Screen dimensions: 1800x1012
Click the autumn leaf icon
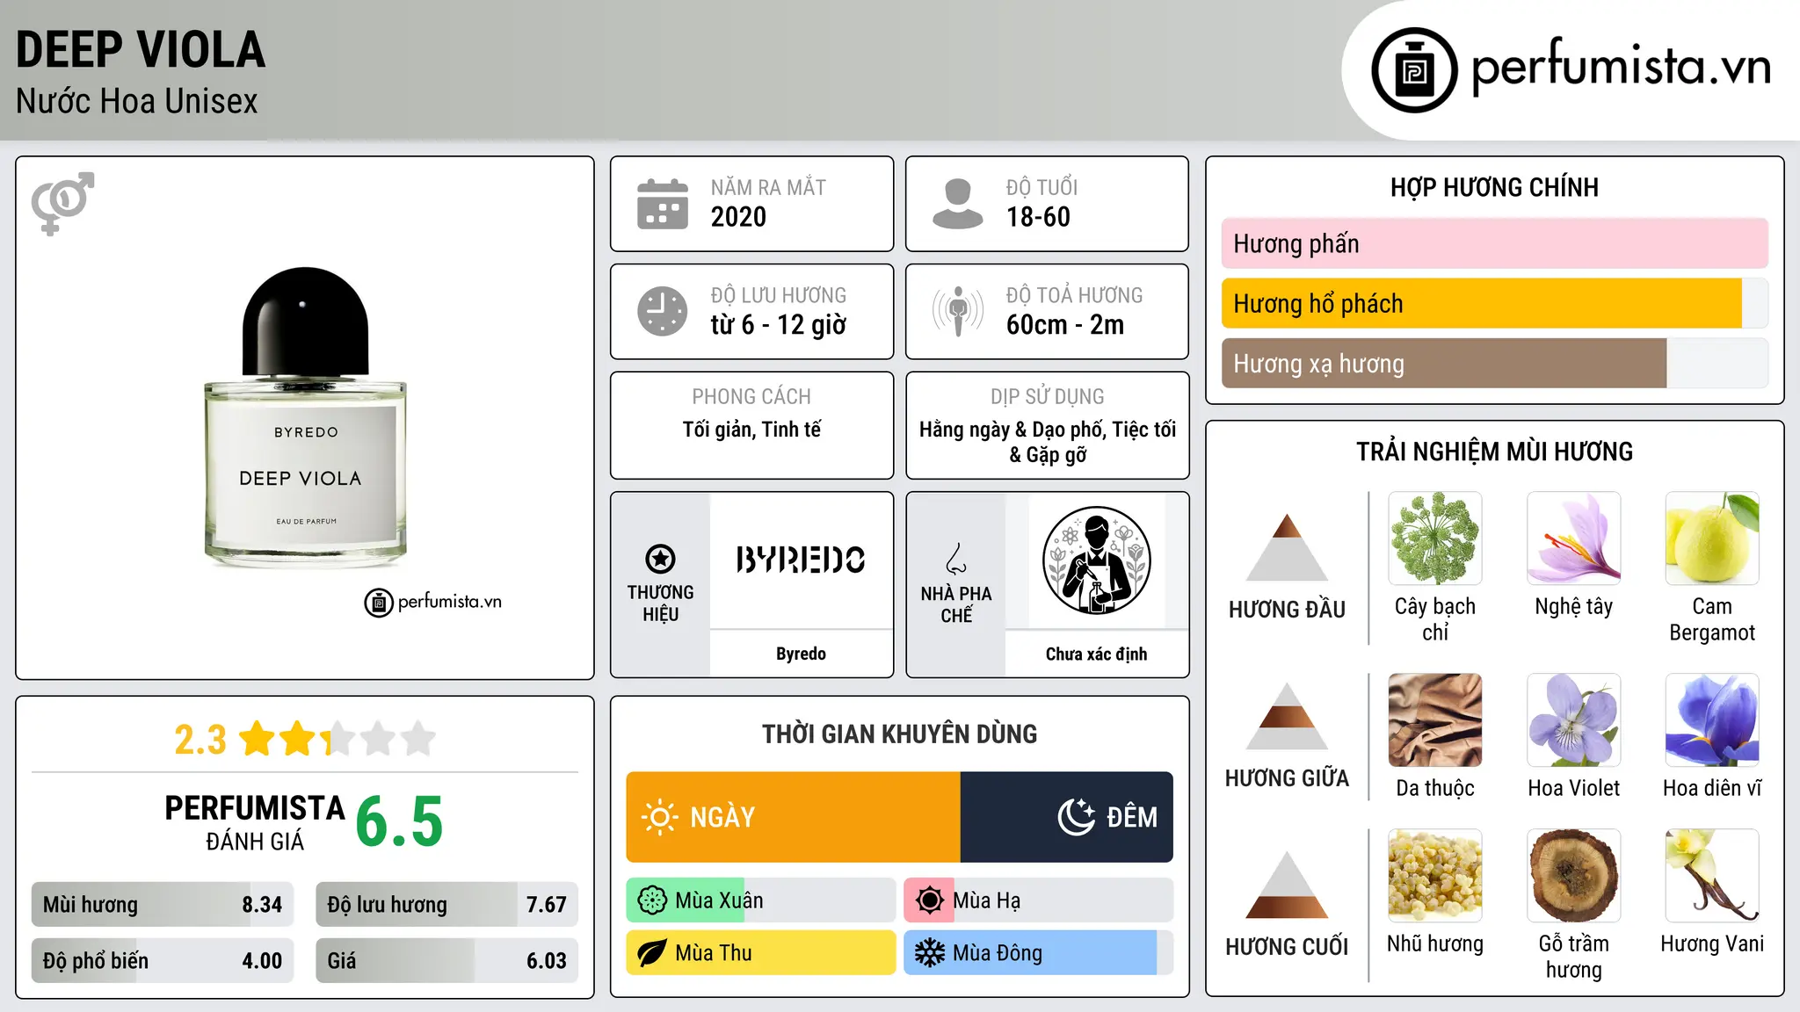coord(652,953)
